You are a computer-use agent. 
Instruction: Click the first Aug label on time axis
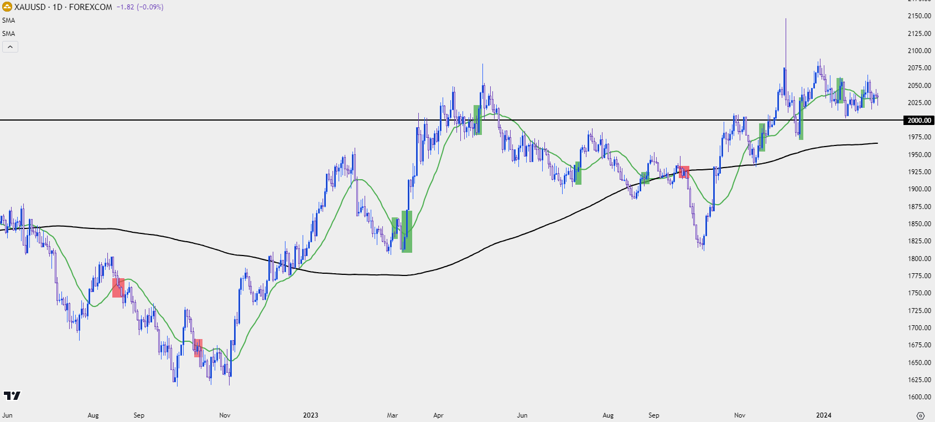pos(93,415)
